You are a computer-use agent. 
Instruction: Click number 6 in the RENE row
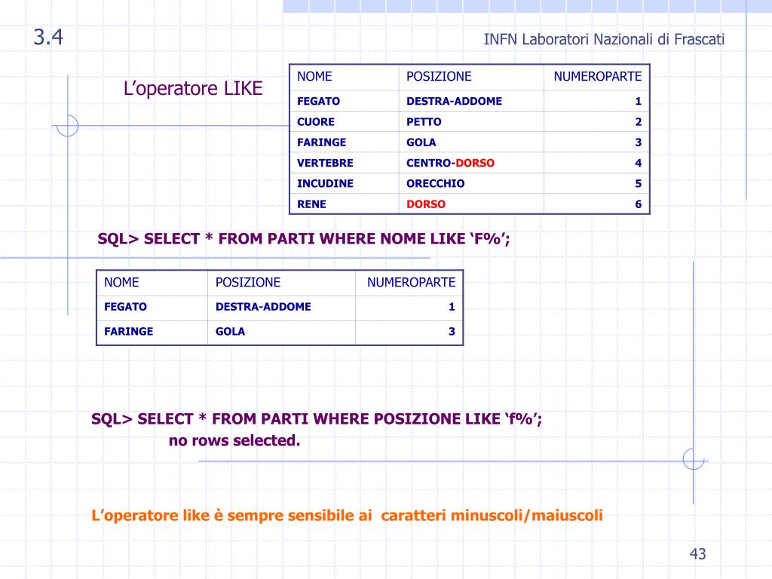pyautogui.click(x=638, y=204)
